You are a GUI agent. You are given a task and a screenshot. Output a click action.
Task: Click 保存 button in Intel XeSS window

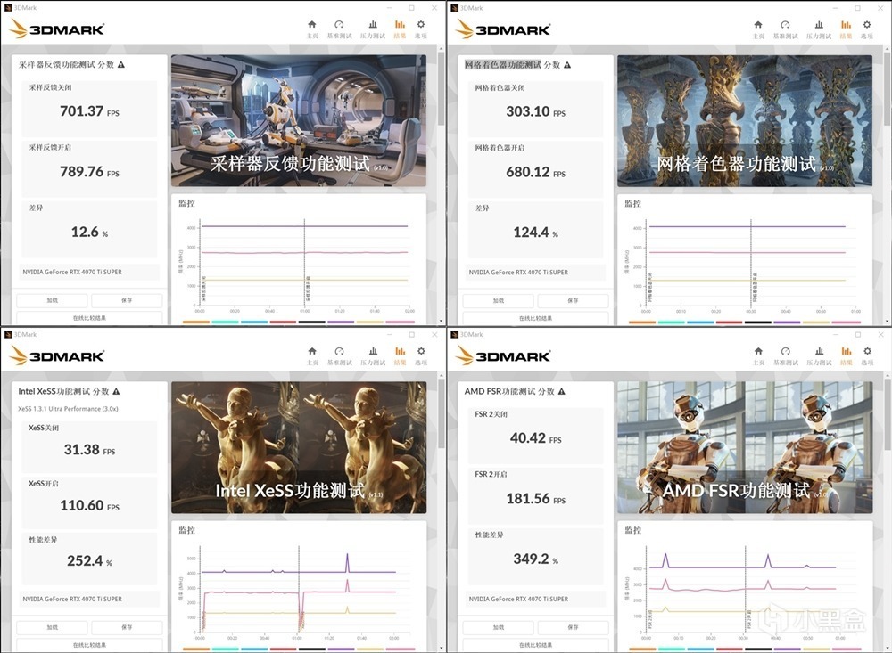tap(127, 627)
